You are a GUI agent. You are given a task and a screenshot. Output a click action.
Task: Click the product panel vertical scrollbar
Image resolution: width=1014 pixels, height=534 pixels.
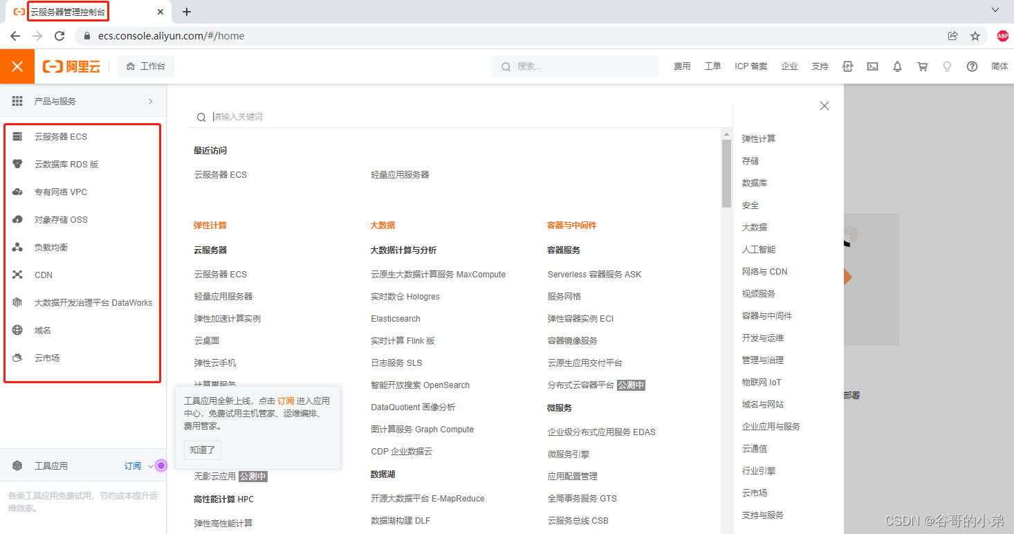click(x=726, y=173)
